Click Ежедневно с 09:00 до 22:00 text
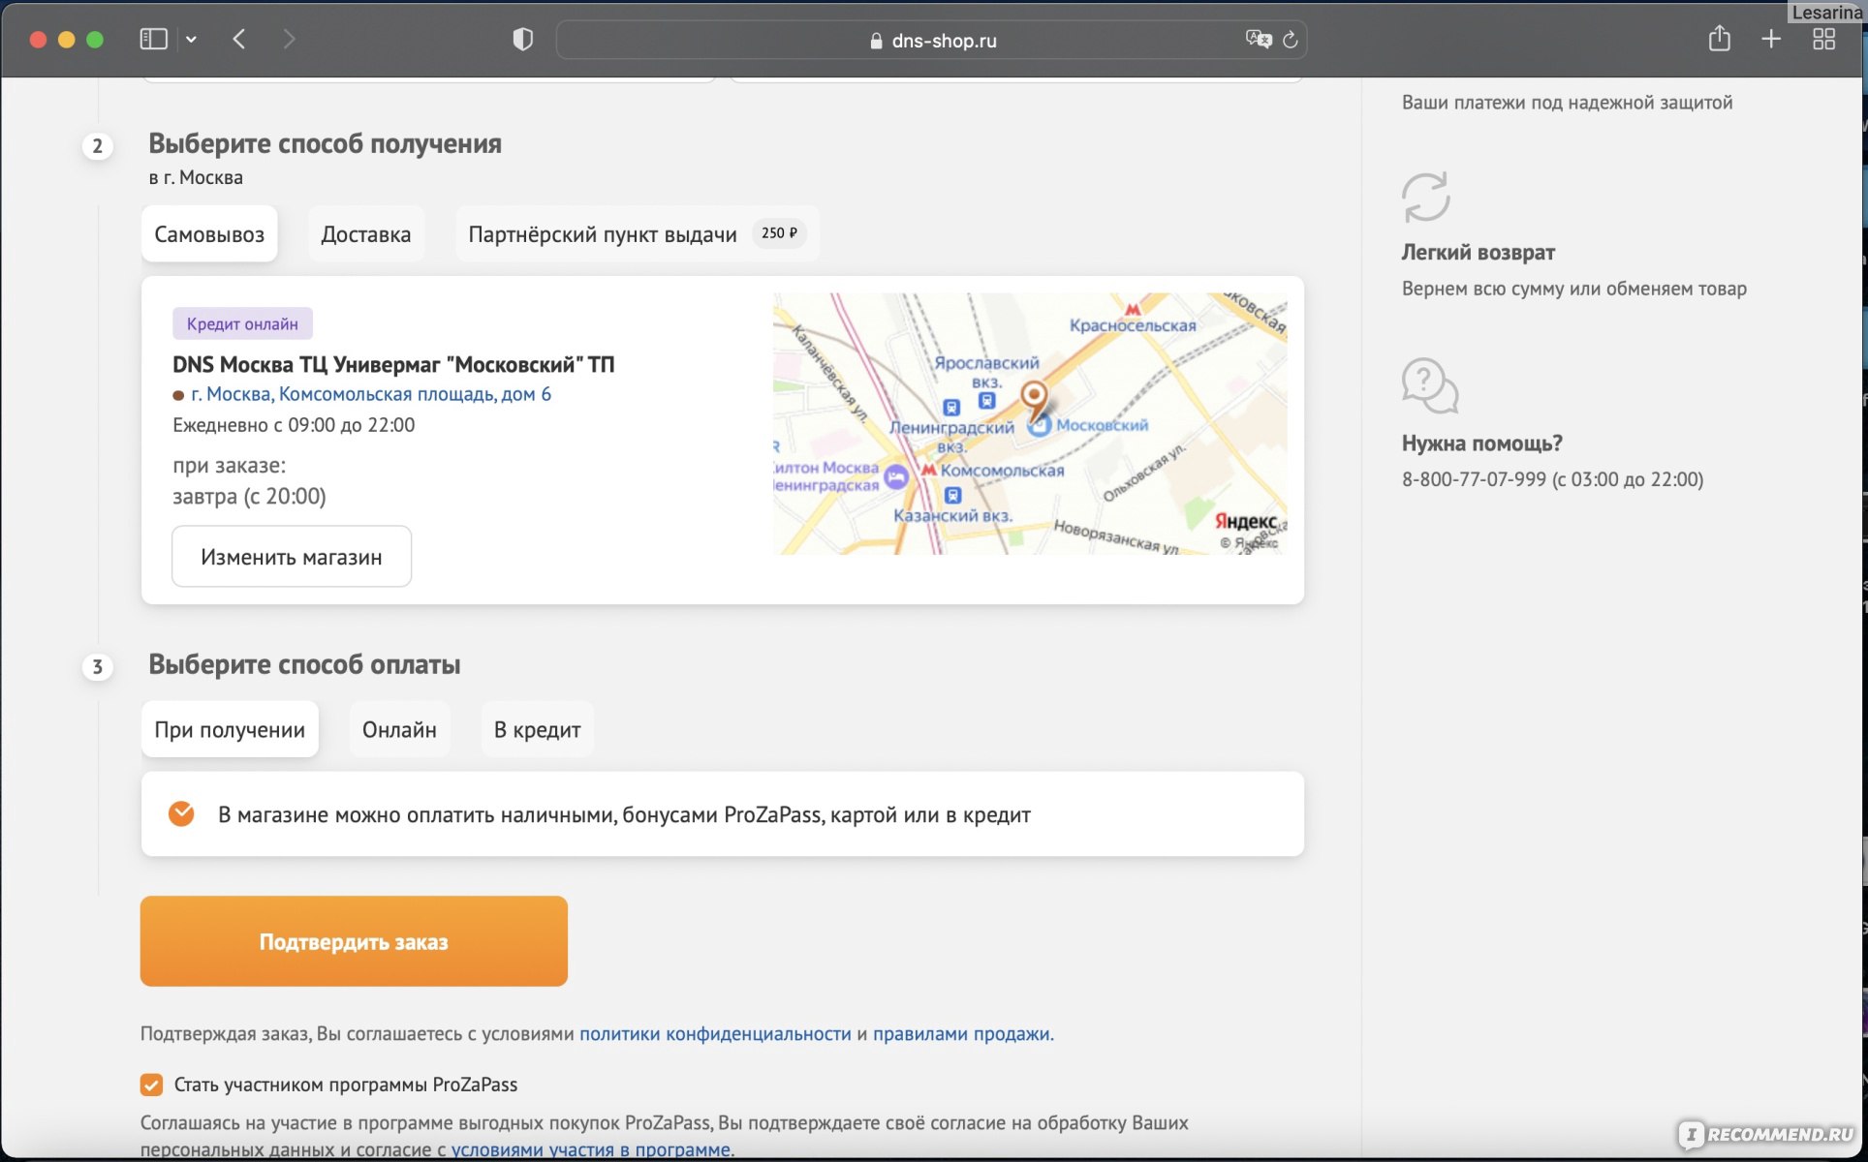 pos(294,425)
